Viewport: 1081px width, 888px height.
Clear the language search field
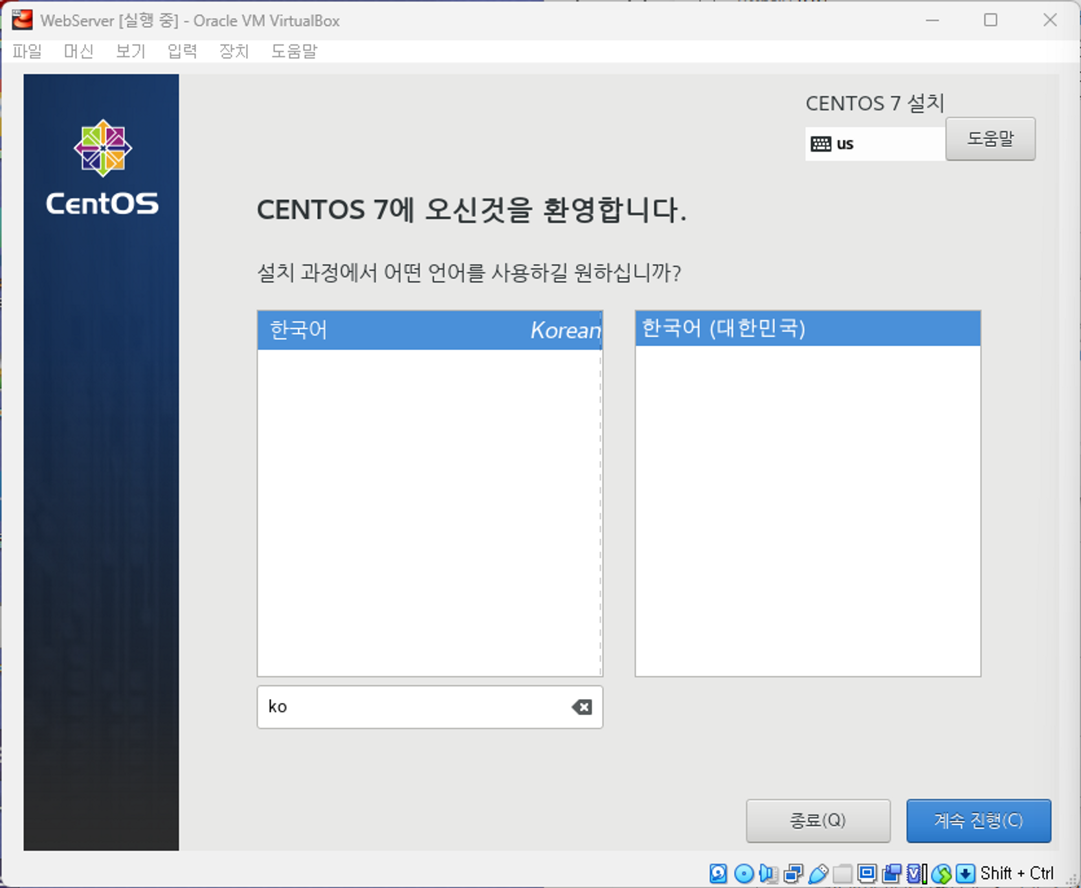pos(582,707)
